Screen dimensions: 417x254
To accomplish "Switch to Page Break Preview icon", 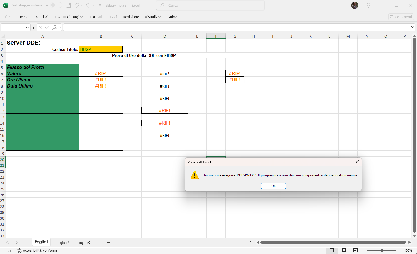I will pos(355,250).
